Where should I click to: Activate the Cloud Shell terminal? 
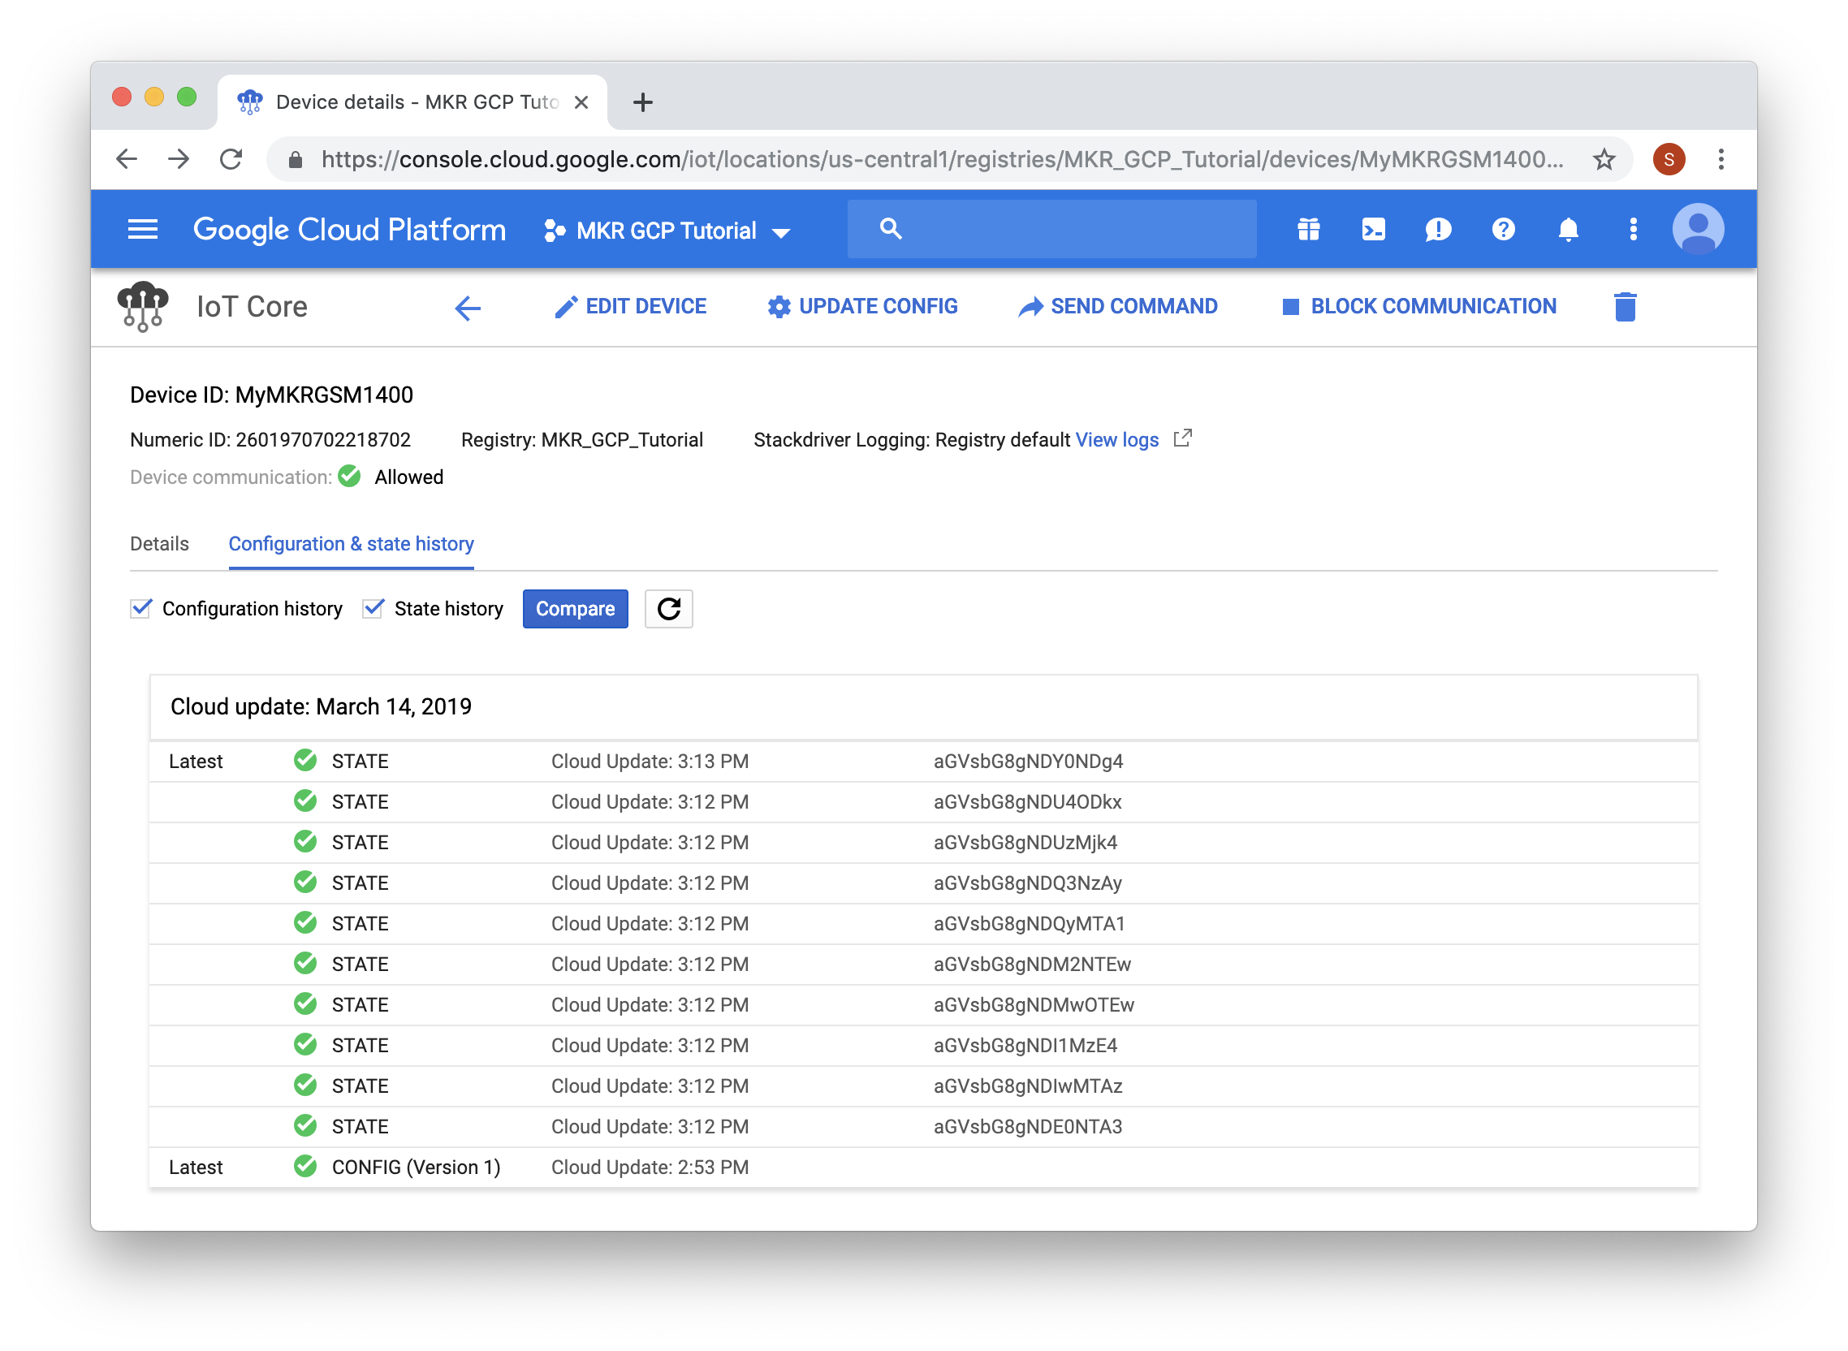pyautogui.click(x=1373, y=230)
